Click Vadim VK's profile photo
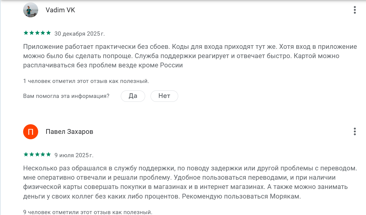The height and width of the screenshot is (215, 366). [x=31, y=10]
